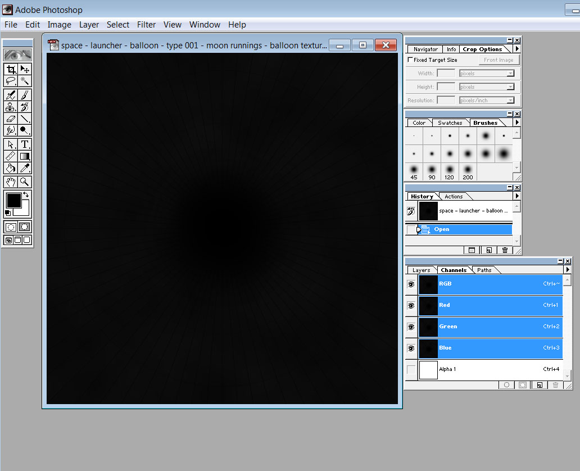Pick the Lasso tool

coord(11,81)
